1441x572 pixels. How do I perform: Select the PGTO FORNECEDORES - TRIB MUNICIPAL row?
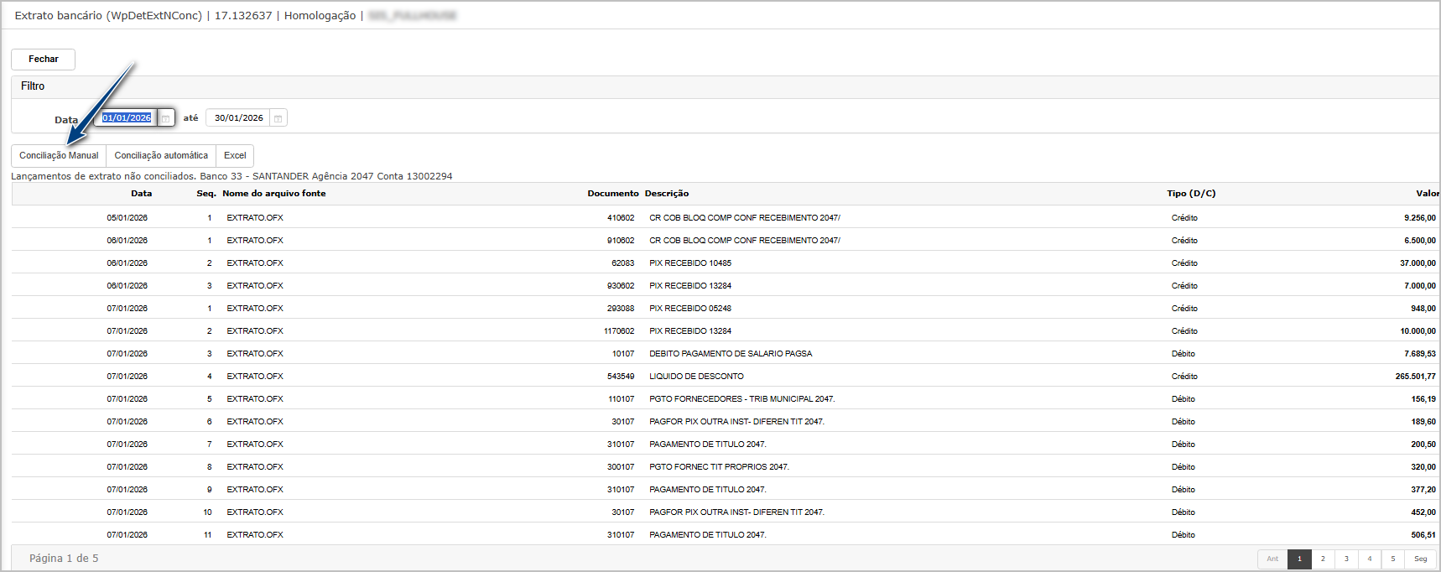(741, 399)
